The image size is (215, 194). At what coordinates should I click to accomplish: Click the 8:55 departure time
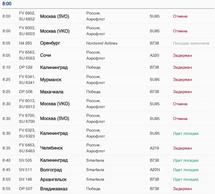[x=7, y=189]
